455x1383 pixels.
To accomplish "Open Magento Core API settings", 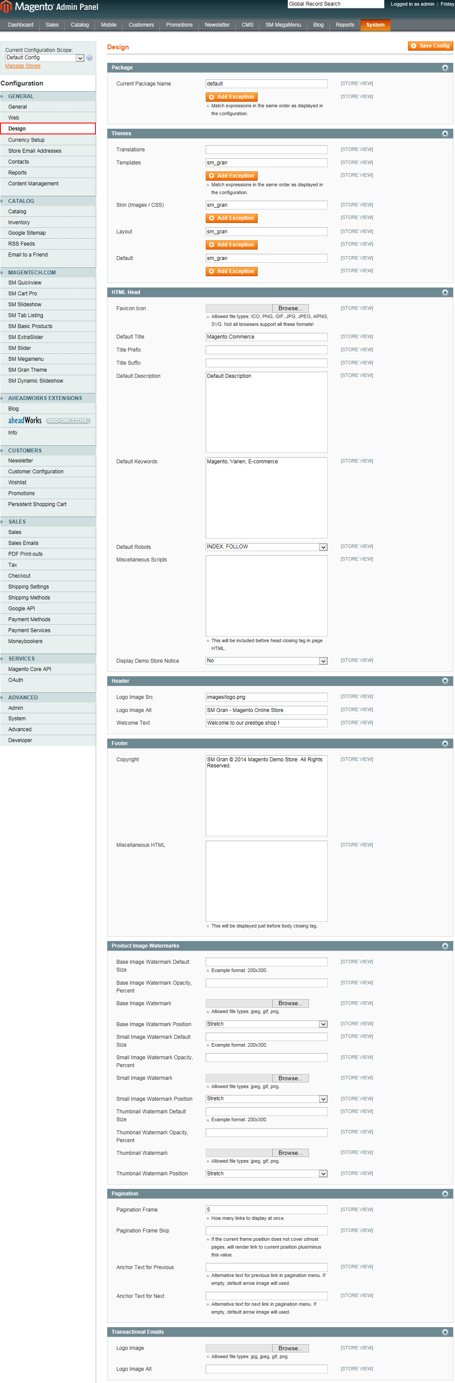I will coord(30,670).
